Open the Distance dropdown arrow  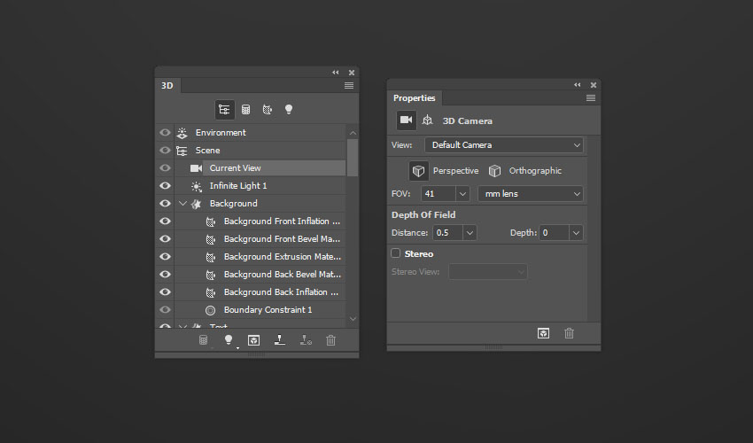pyautogui.click(x=470, y=233)
